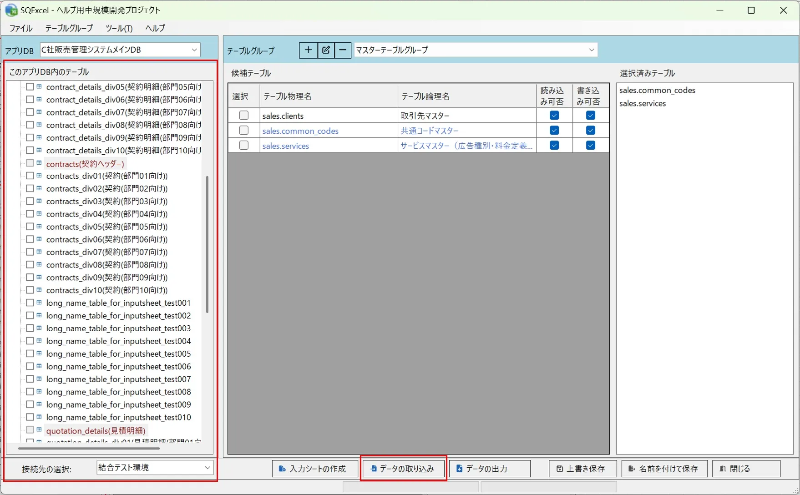Image resolution: width=800 pixels, height=495 pixels.
Task: Click the table icon beside contracts_div10
Action: click(x=39, y=290)
